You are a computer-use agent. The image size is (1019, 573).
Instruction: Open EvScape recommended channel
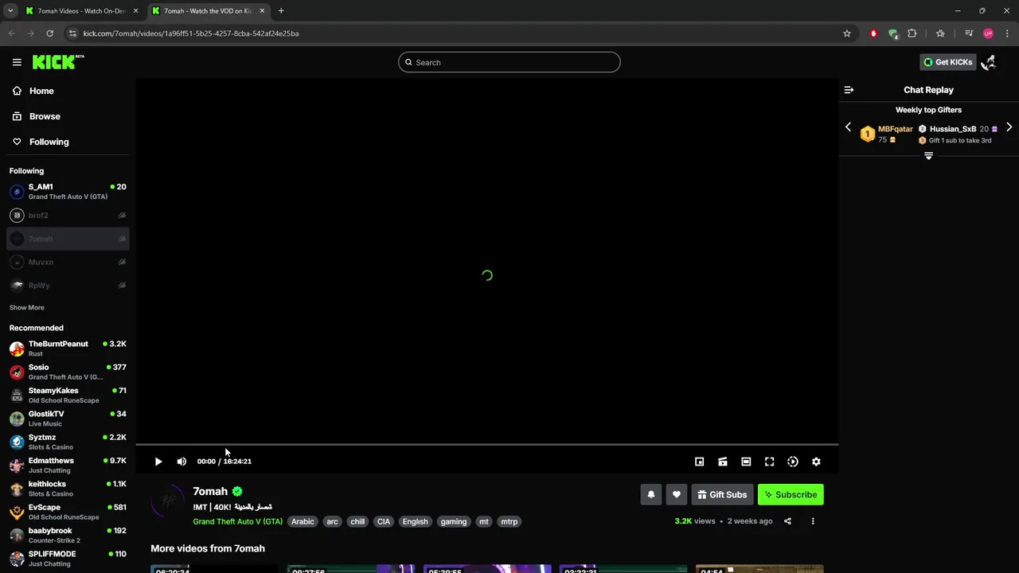coord(68,512)
